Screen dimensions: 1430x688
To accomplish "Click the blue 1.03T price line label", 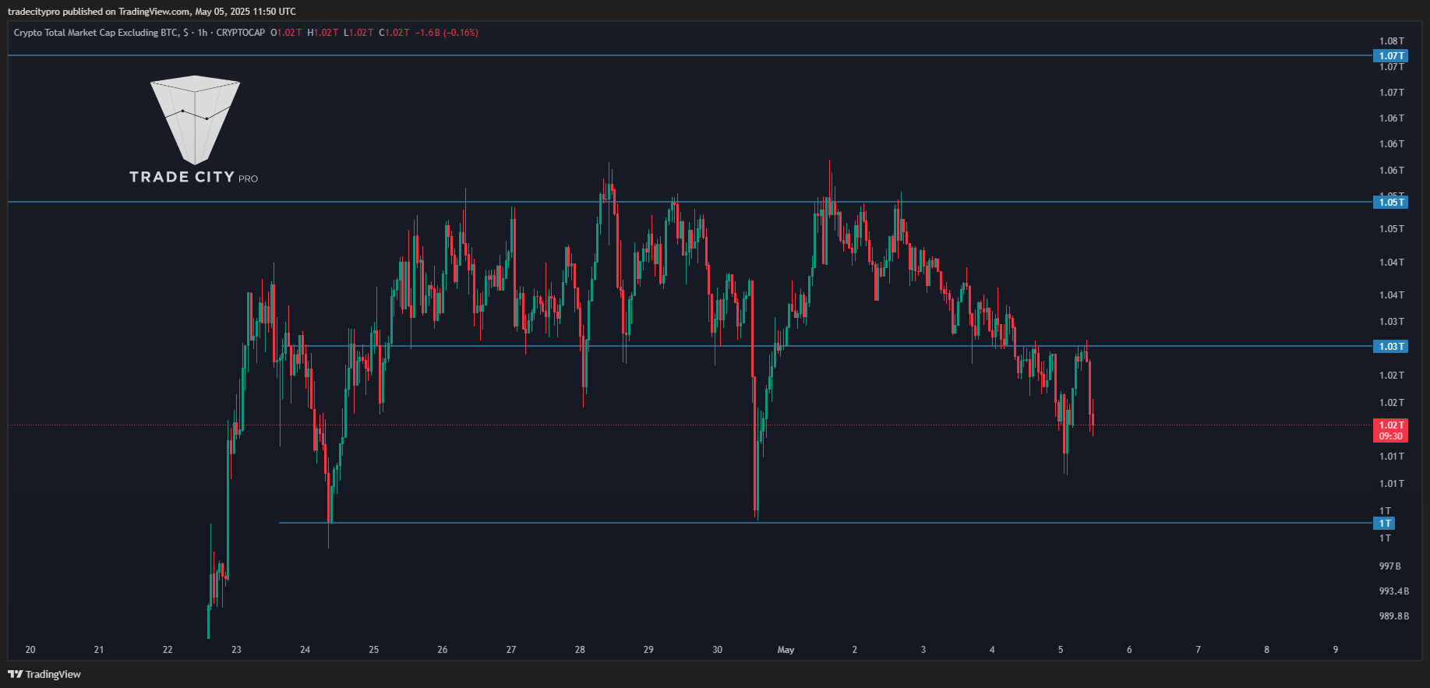I will (1390, 347).
